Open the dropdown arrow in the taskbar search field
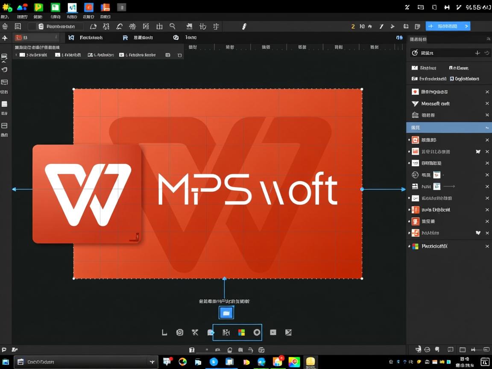492x369 pixels. coord(152,362)
